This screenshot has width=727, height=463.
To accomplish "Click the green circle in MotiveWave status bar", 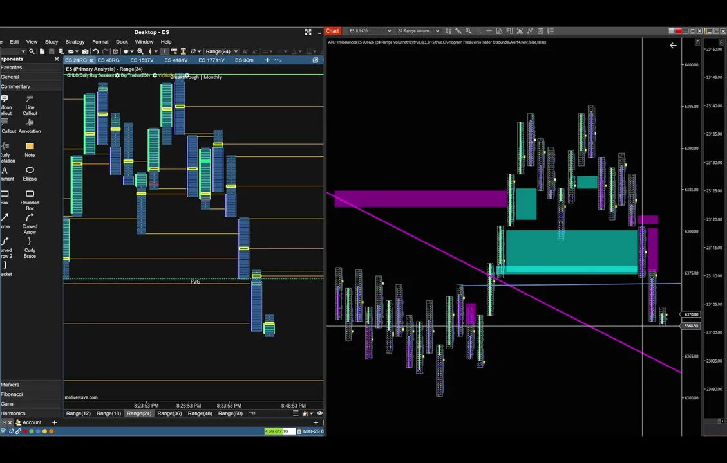I will click(x=32, y=431).
